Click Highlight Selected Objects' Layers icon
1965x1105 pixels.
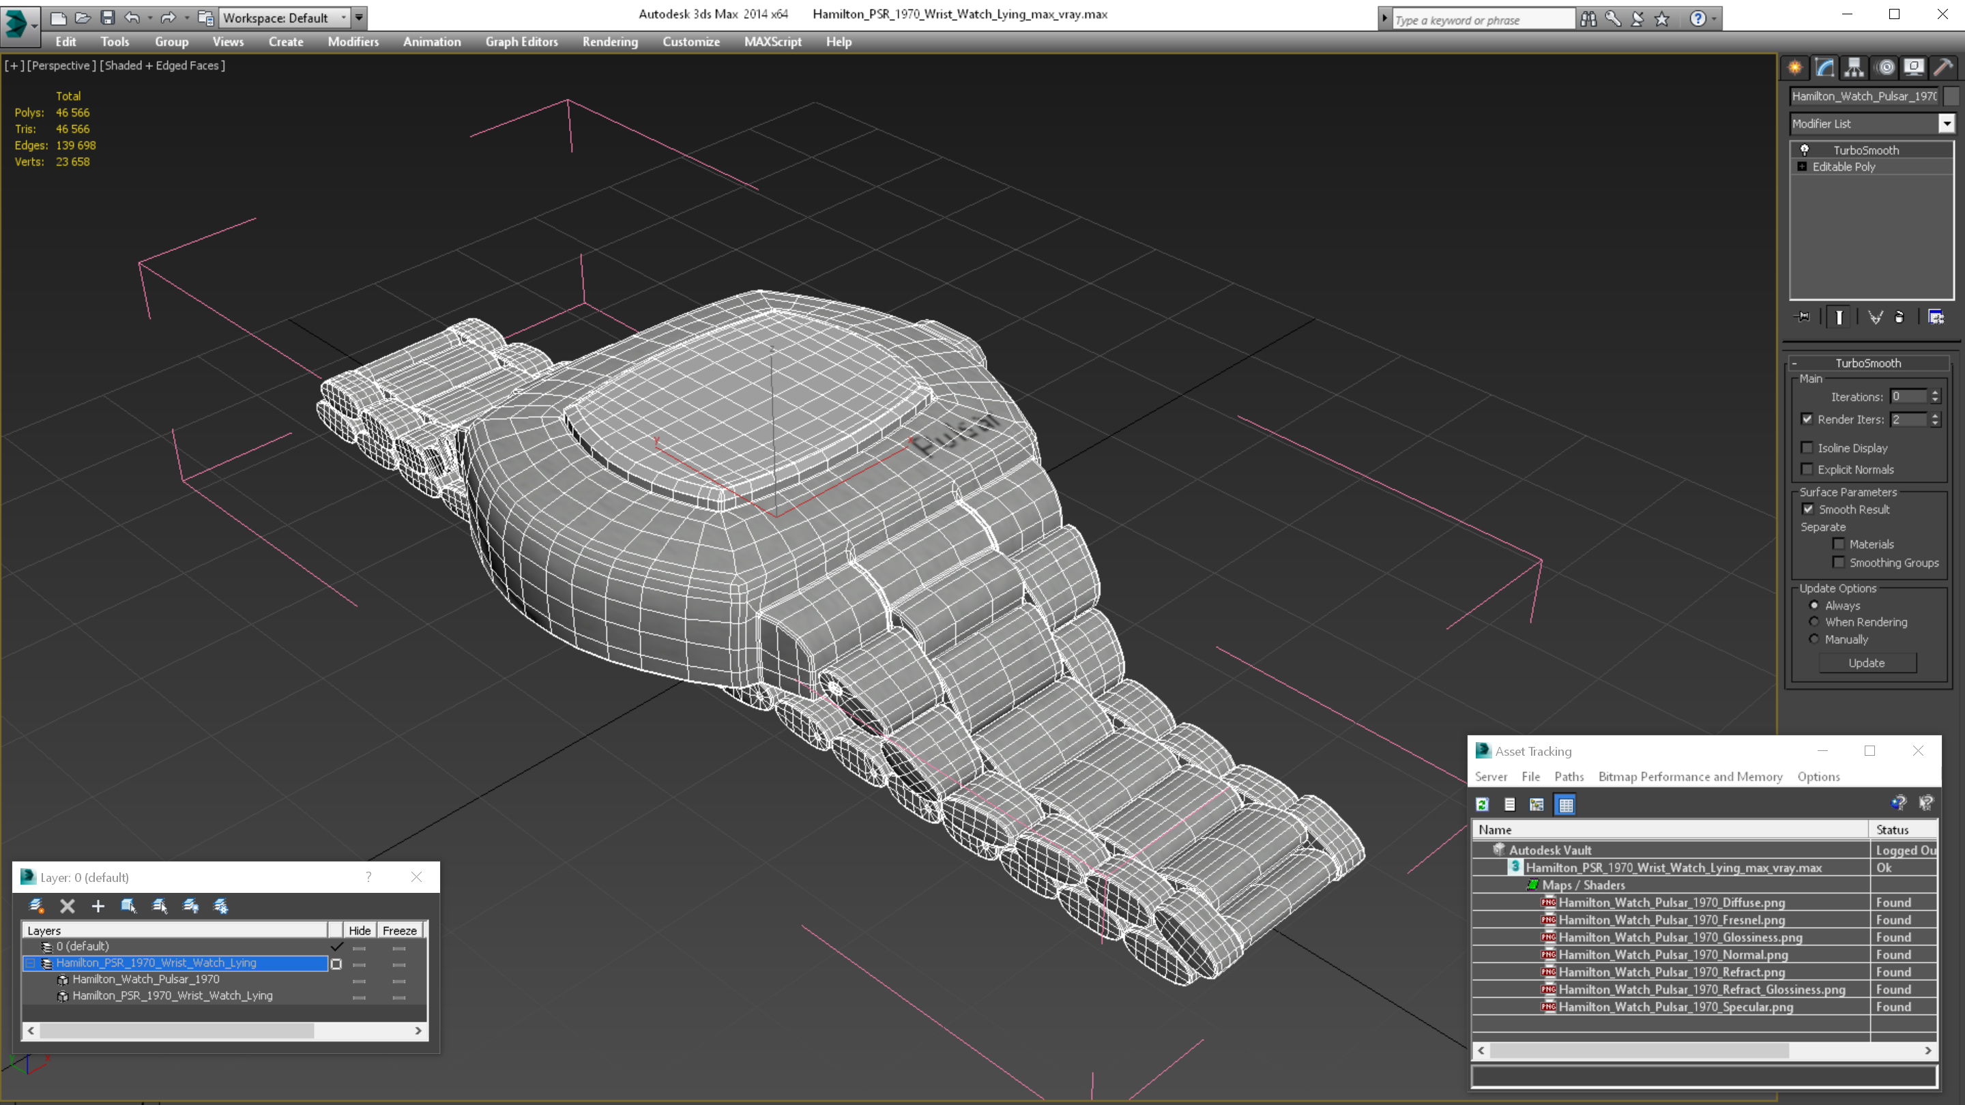[x=160, y=905]
